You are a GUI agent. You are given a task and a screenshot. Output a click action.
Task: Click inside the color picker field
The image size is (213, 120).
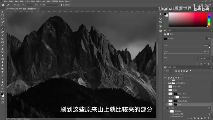pyautogui.click(x=188, y=19)
